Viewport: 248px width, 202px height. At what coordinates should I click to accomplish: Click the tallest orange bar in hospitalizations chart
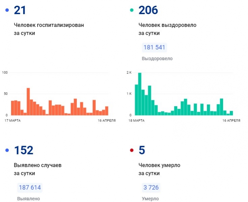[x=28, y=101]
